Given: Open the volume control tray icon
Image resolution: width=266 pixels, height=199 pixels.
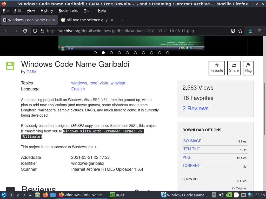Looking at the screenshot, I should click(x=221, y=195).
